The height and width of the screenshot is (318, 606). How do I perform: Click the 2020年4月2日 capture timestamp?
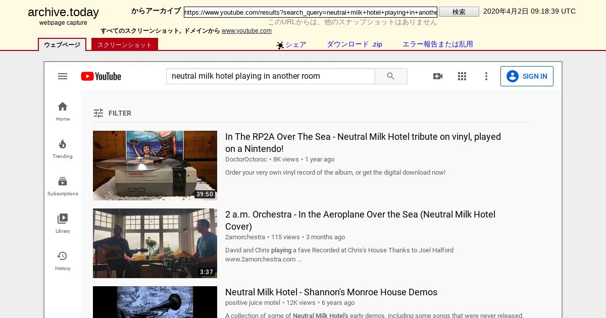point(529,11)
